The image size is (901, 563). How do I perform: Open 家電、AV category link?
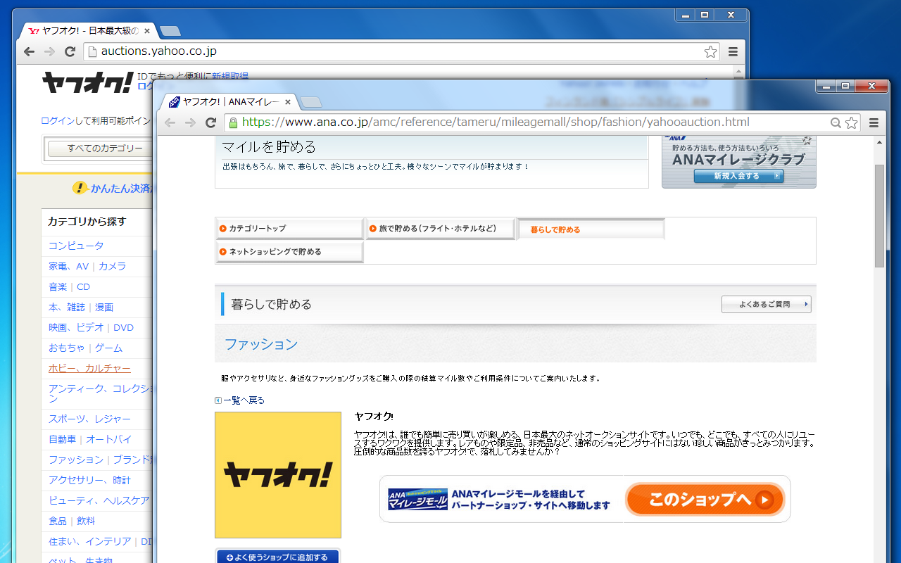pyautogui.click(x=68, y=266)
